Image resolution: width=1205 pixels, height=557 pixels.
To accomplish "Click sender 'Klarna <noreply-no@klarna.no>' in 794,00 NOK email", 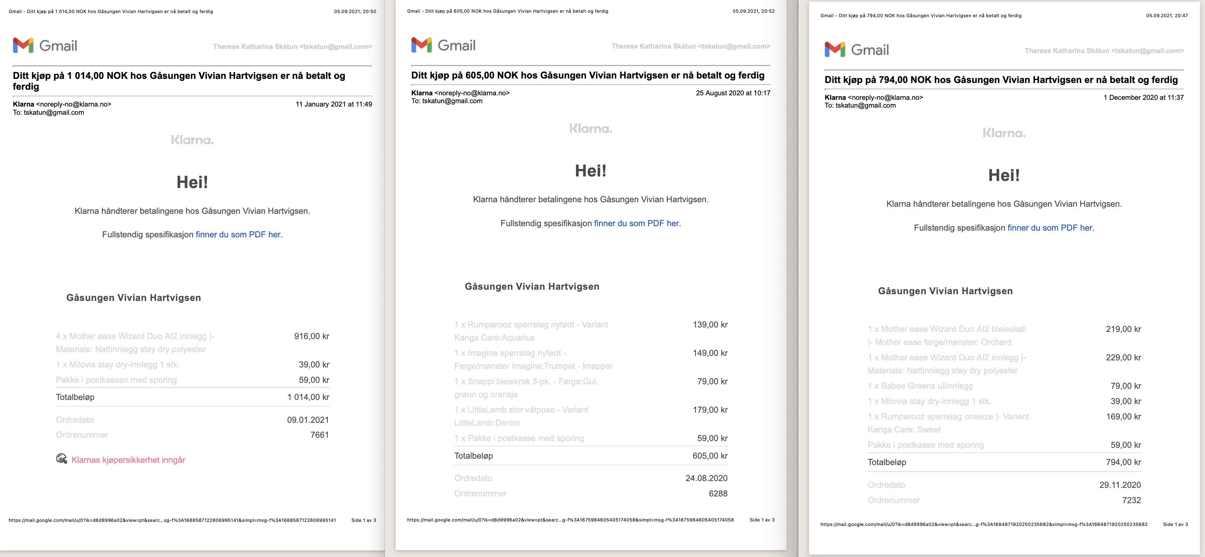I will 873,97.
